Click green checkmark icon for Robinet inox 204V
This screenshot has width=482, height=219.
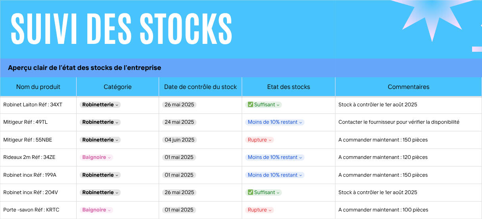click(x=250, y=193)
